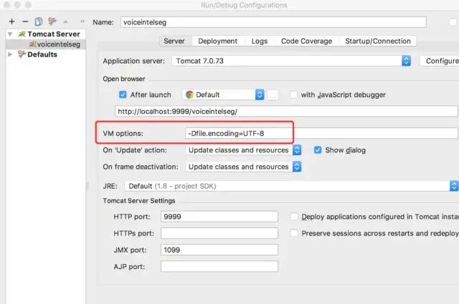
Task: Click the Chrome icon in browser selector
Action: click(x=189, y=94)
